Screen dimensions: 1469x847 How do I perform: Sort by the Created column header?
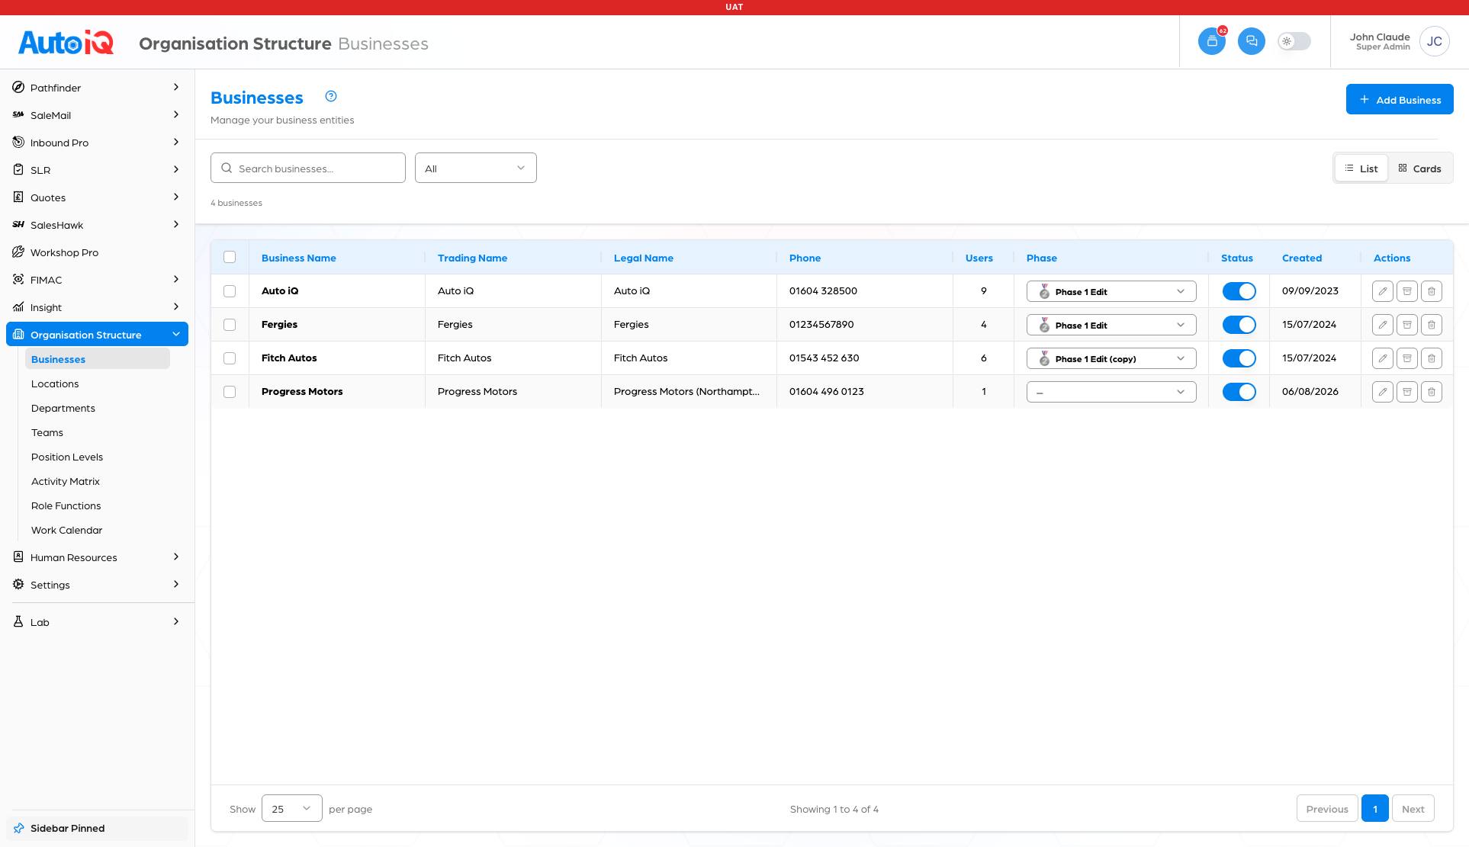pos(1302,258)
